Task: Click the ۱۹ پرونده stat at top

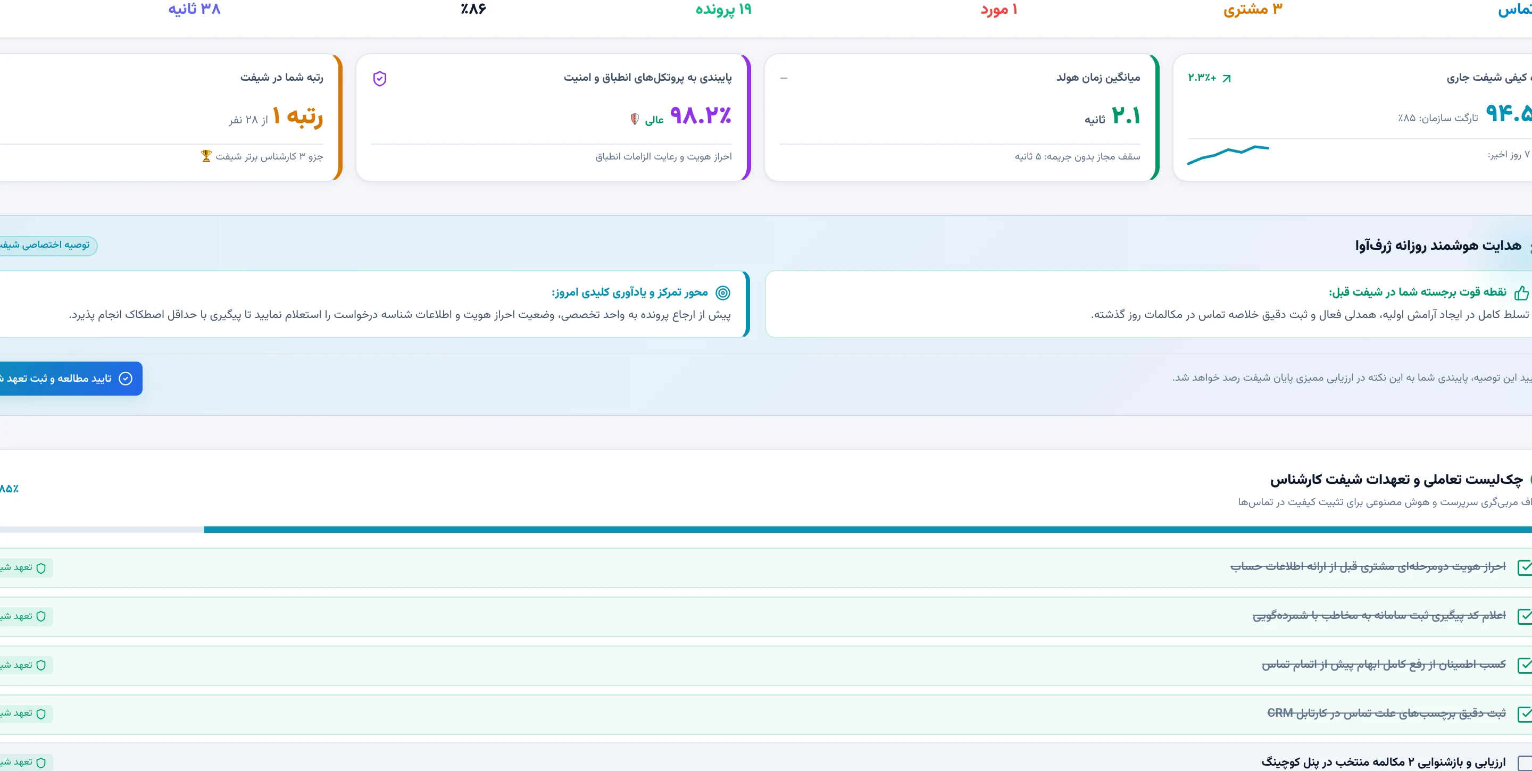Action: [724, 9]
